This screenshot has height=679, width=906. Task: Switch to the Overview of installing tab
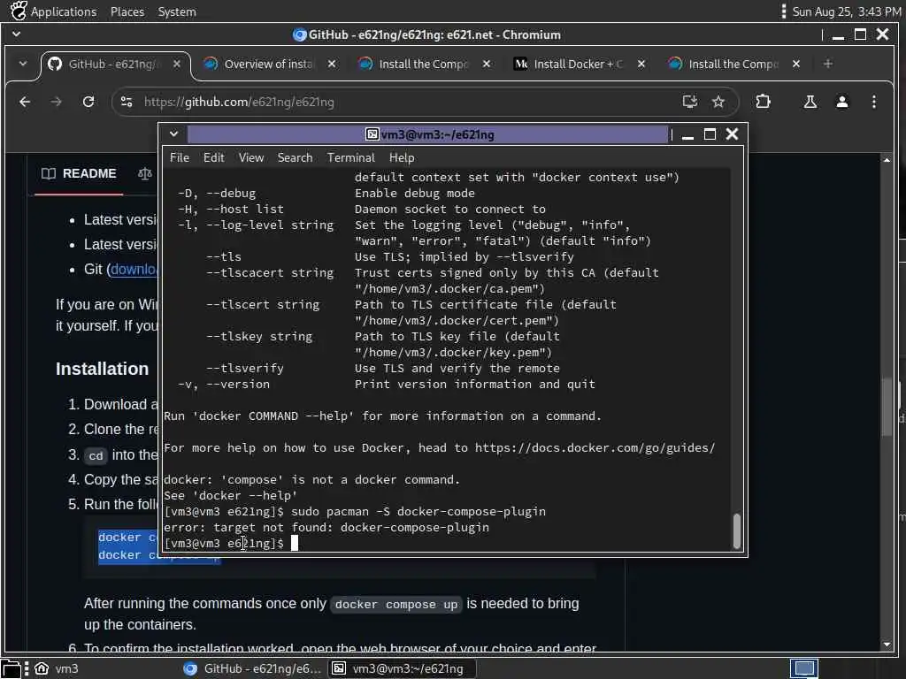(271, 64)
